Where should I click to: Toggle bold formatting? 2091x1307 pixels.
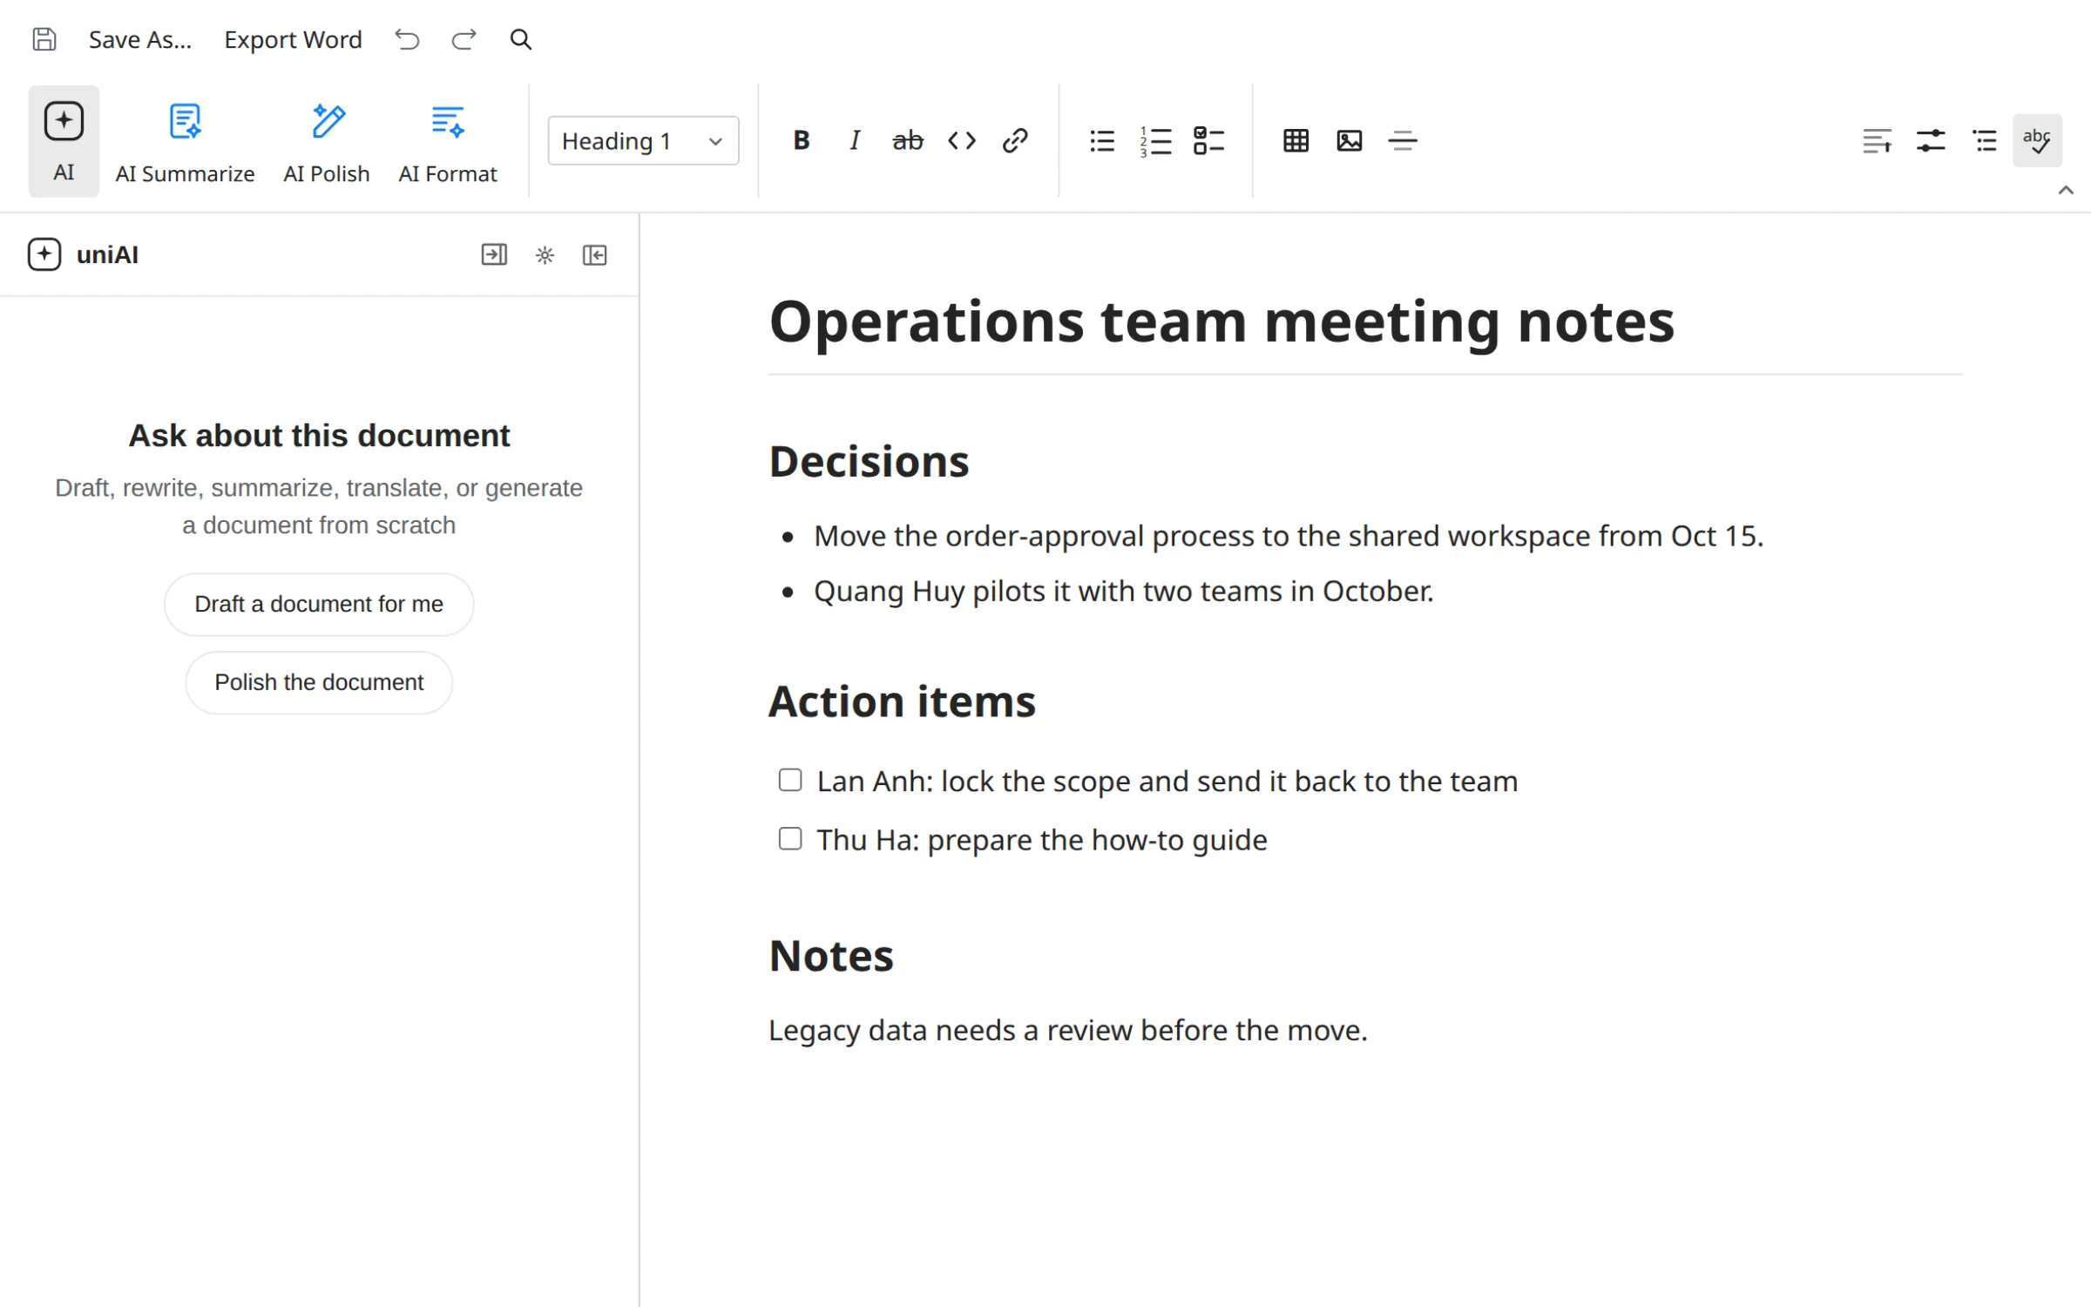pos(802,140)
